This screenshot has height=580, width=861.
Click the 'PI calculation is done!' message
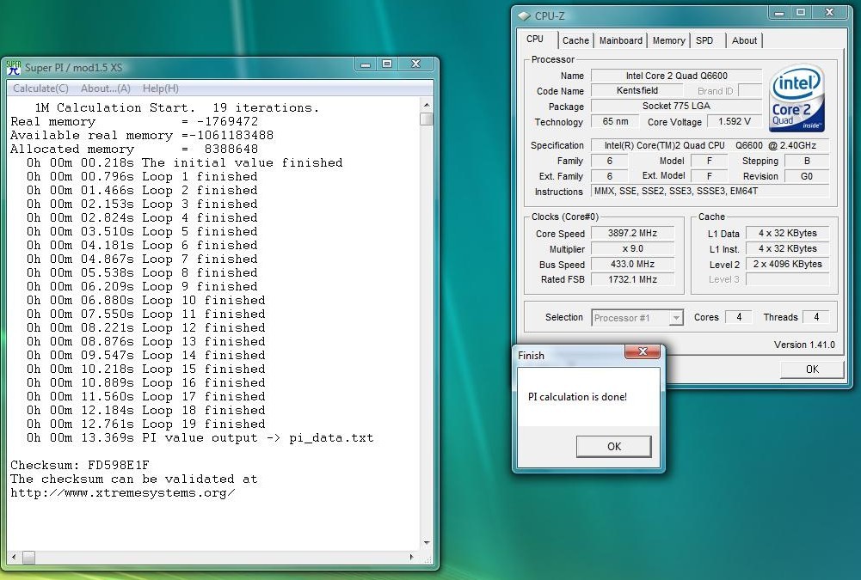(x=577, y=397)
